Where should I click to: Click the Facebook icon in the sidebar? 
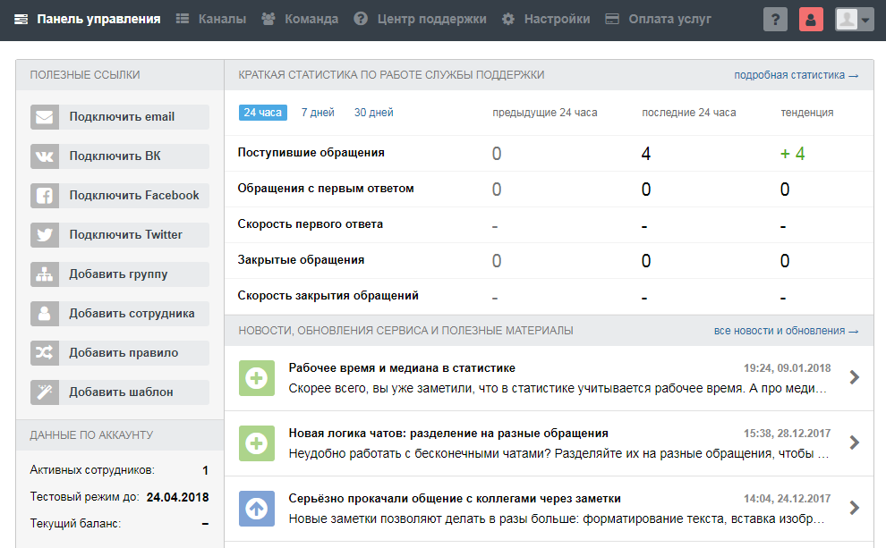click(43, 195)
